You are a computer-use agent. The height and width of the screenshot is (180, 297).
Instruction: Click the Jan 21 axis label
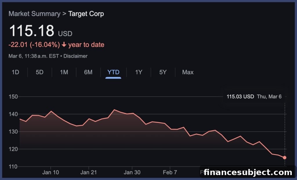pyautogui.click(x=89, y=172)
